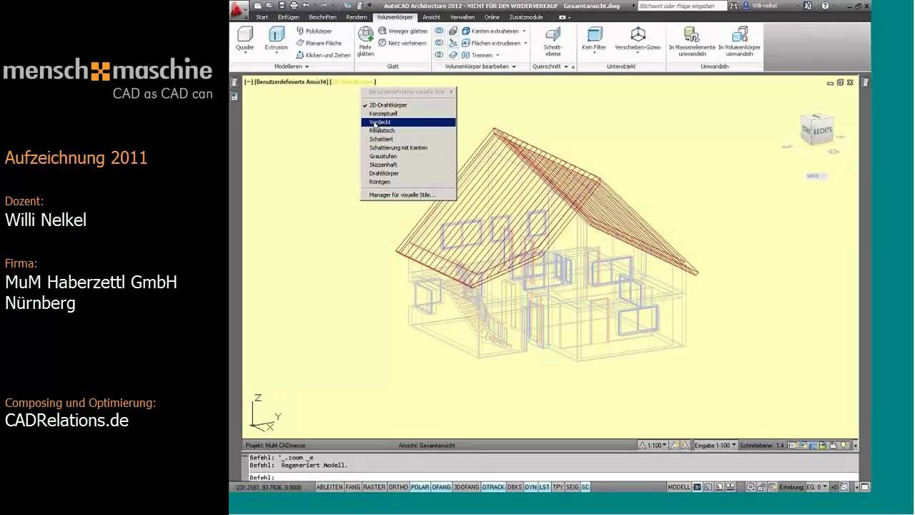This screenshot has width=915, height=515.
Task: Click the Trennen tool
Action: tap(477, 55)
